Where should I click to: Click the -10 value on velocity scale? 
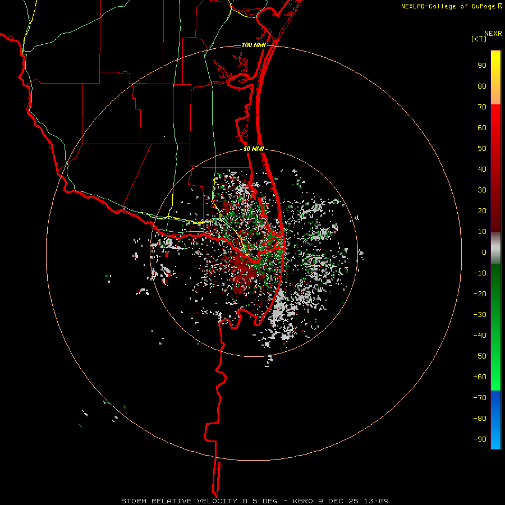click(480, 273)
